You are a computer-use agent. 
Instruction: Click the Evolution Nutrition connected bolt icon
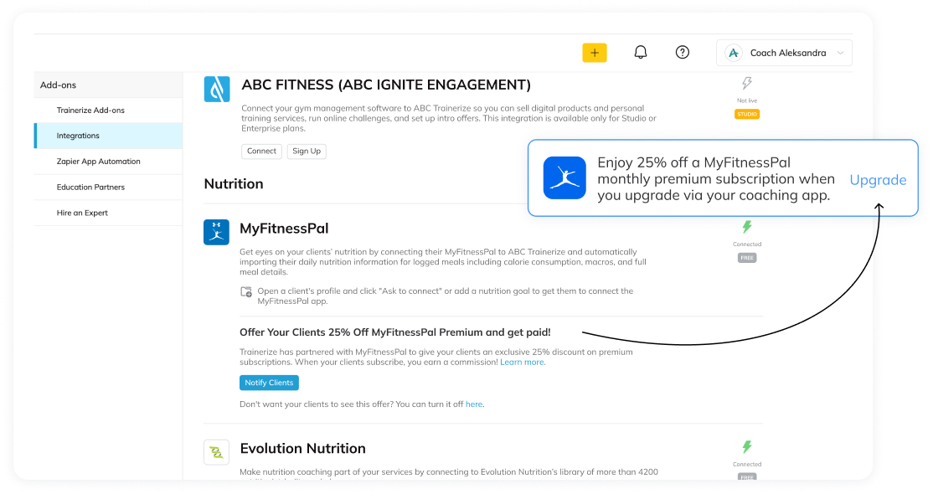pyautogui.click(x=747, y=447)
